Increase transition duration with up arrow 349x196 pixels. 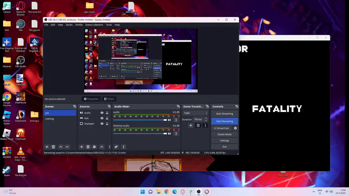(x=206, y=118)
